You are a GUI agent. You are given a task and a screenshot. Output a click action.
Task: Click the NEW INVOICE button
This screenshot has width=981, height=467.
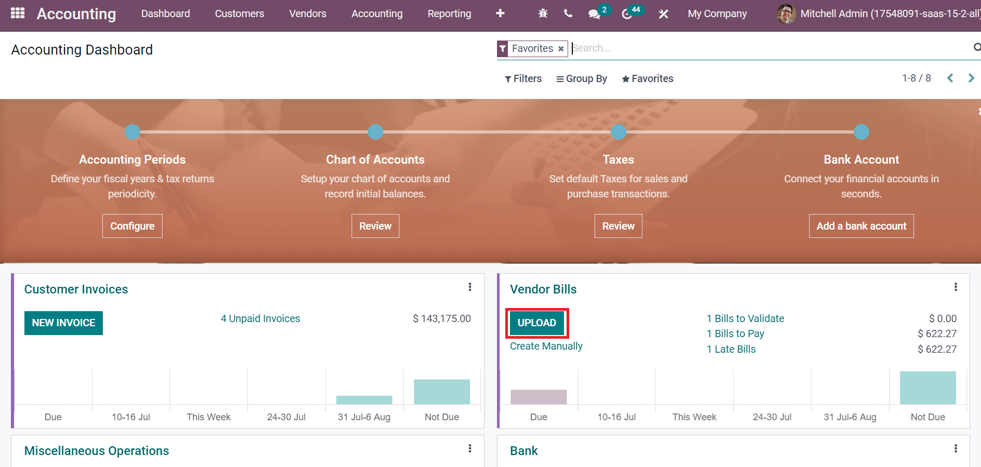click(x=63, y=323)
